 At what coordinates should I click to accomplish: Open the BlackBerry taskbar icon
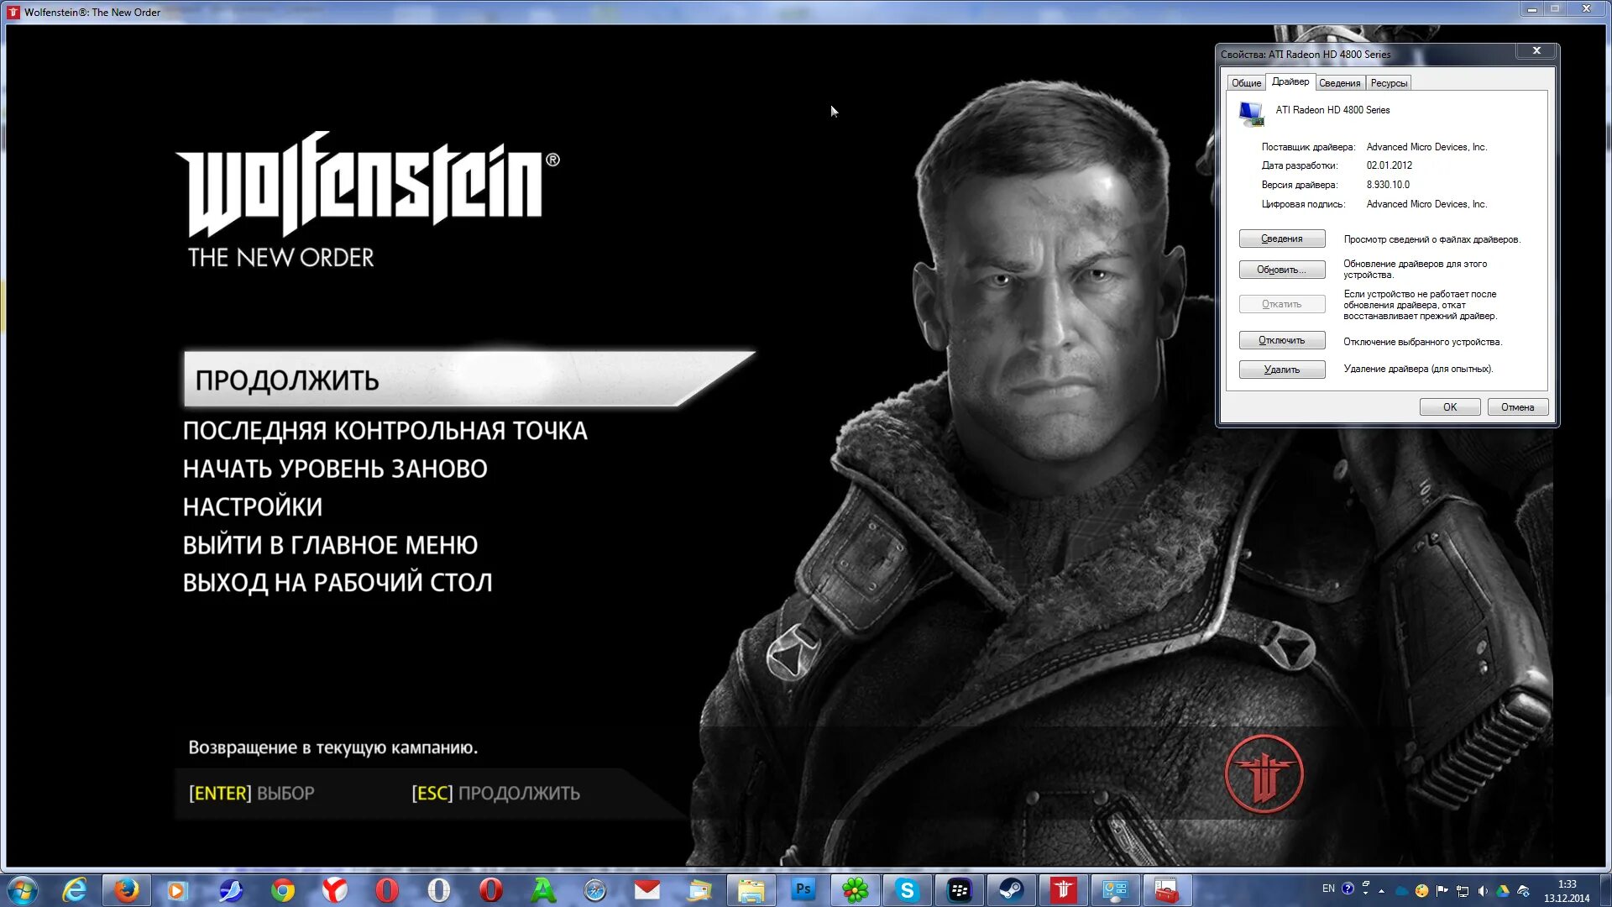coord(960,890)
